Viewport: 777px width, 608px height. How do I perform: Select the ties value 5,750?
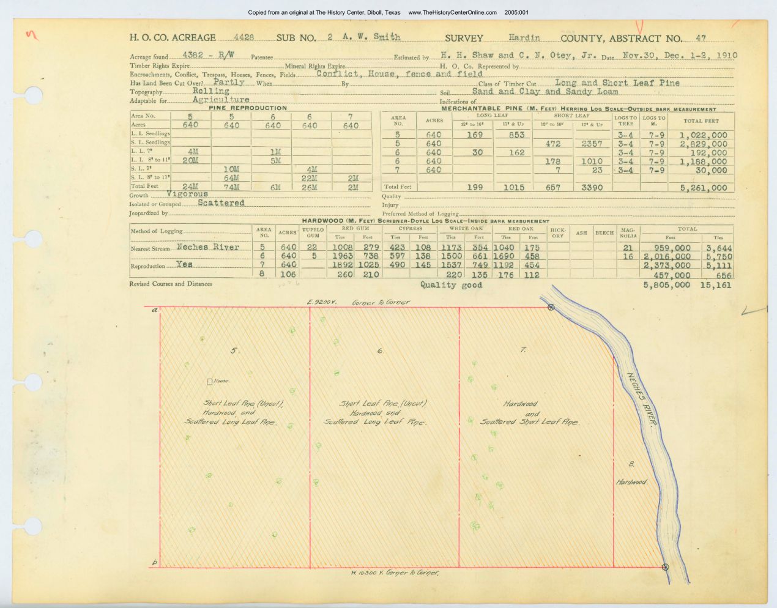719,258
